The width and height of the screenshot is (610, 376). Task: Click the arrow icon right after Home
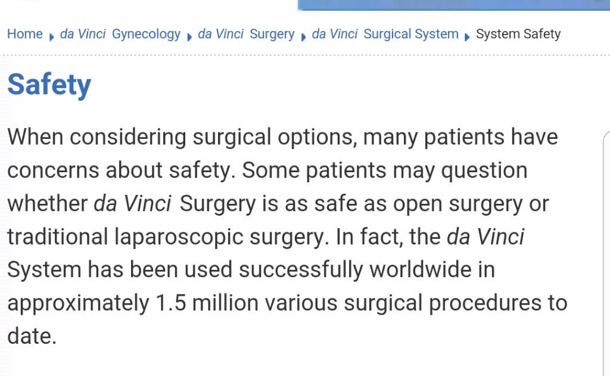[x=51, y=36]
